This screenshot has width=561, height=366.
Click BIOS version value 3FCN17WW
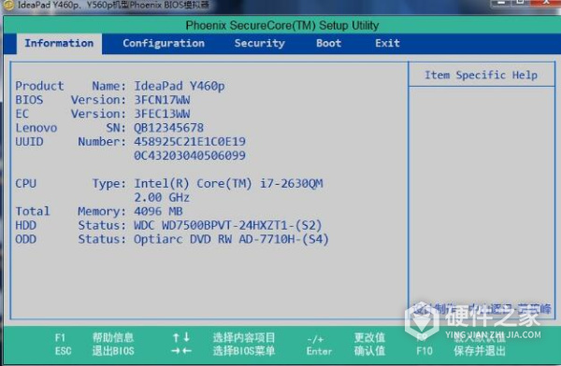(x=162, y=100)
